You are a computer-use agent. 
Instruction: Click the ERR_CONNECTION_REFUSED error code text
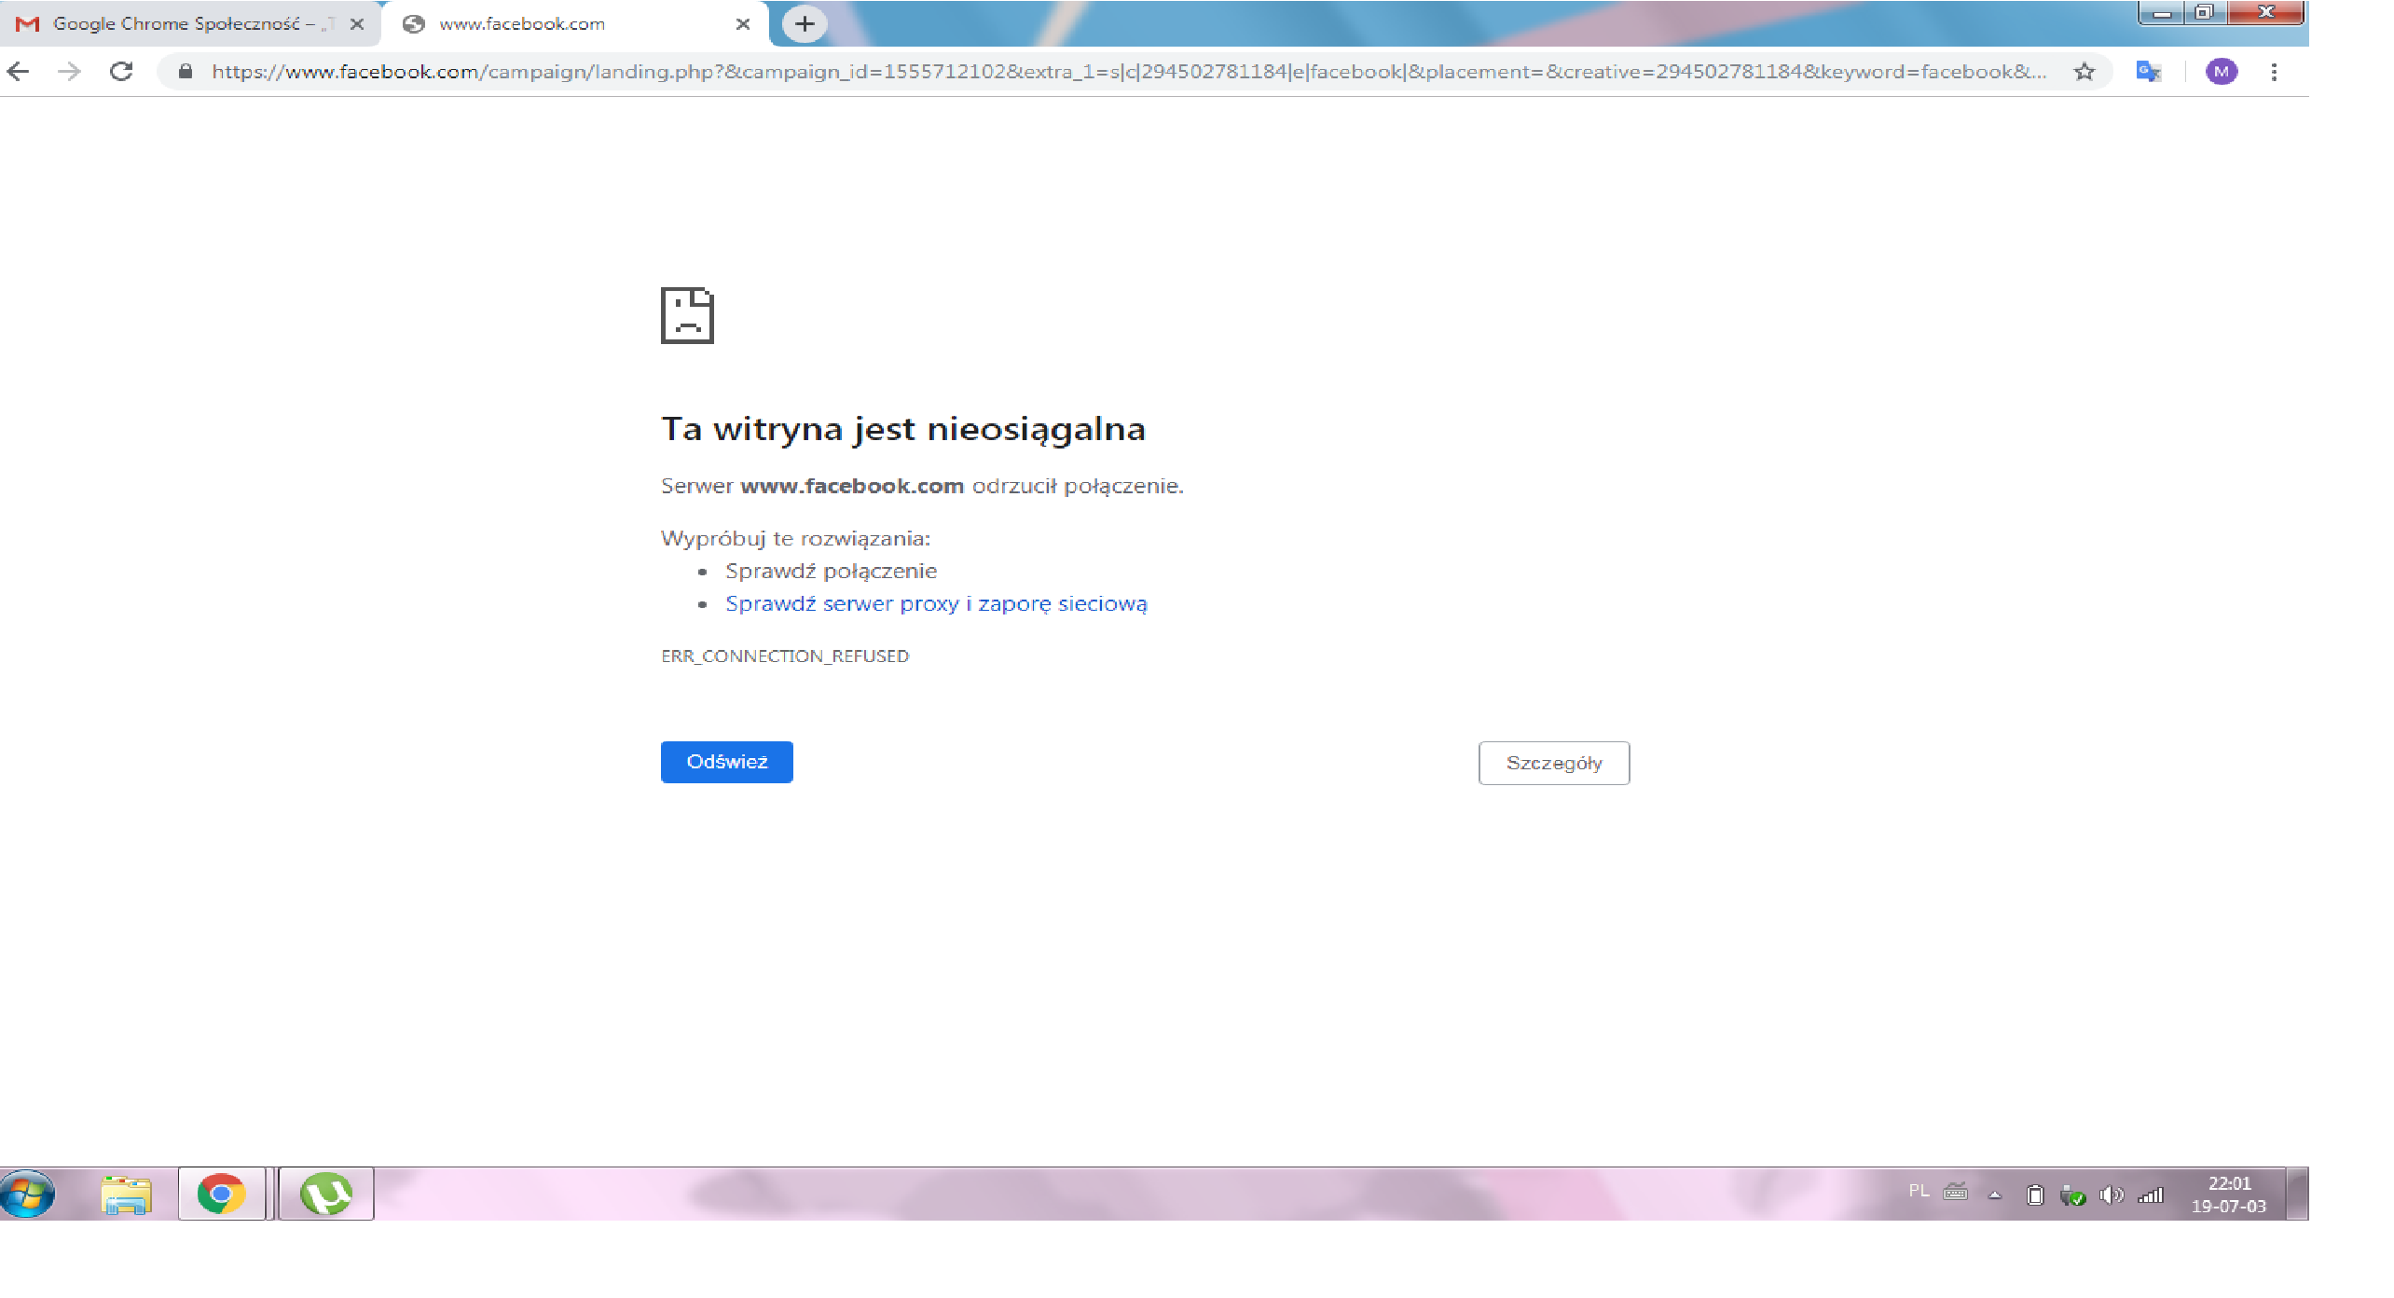(x=785, y=656)
